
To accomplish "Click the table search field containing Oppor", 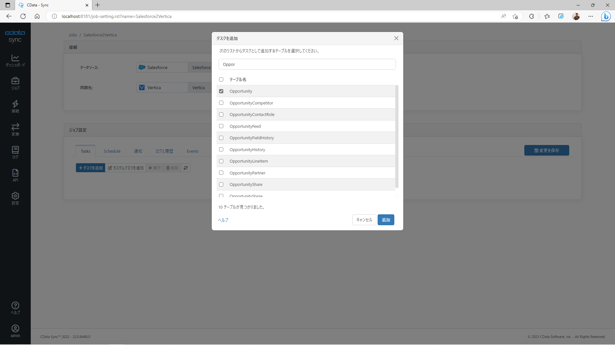I will [x=307, y=64].
